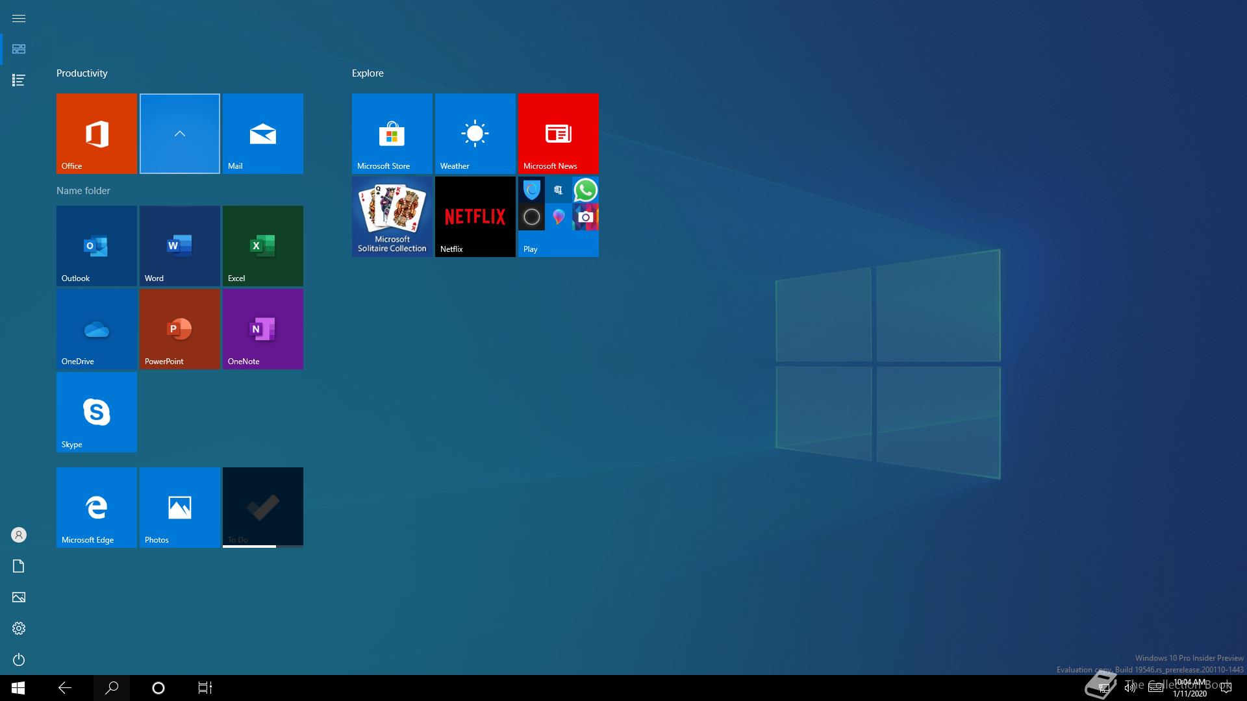Open the OneDrive tile

(x=97, y=329)
